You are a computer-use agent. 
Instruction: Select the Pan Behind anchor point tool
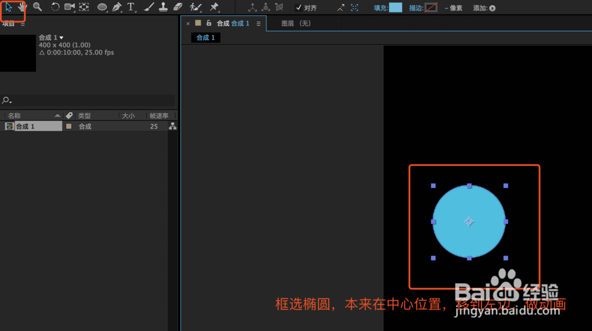(x=84, y=7)
